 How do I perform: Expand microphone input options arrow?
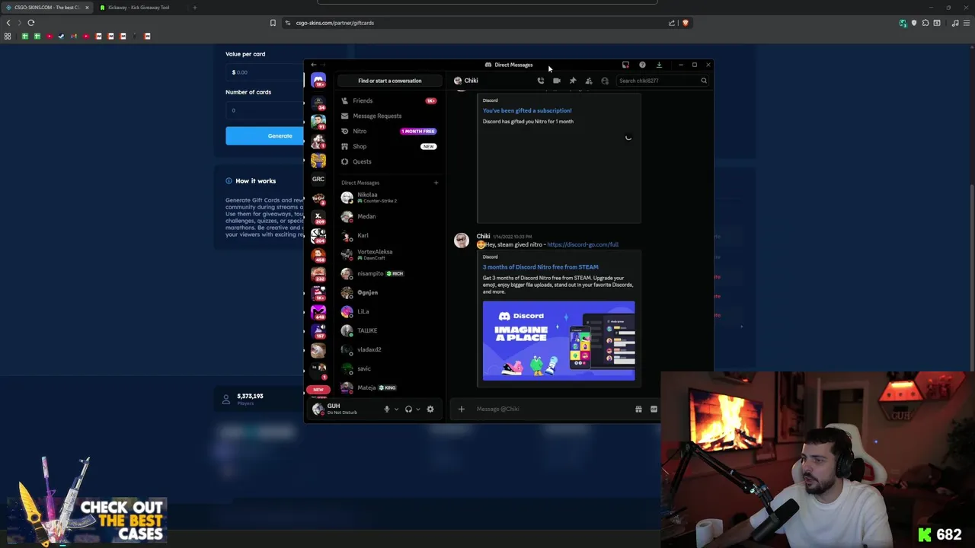396,409
